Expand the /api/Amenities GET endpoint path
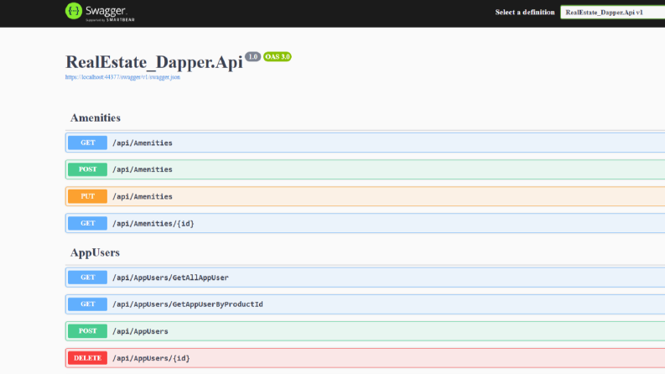Viewport: 665px width, 374px height. pos(142,143)
